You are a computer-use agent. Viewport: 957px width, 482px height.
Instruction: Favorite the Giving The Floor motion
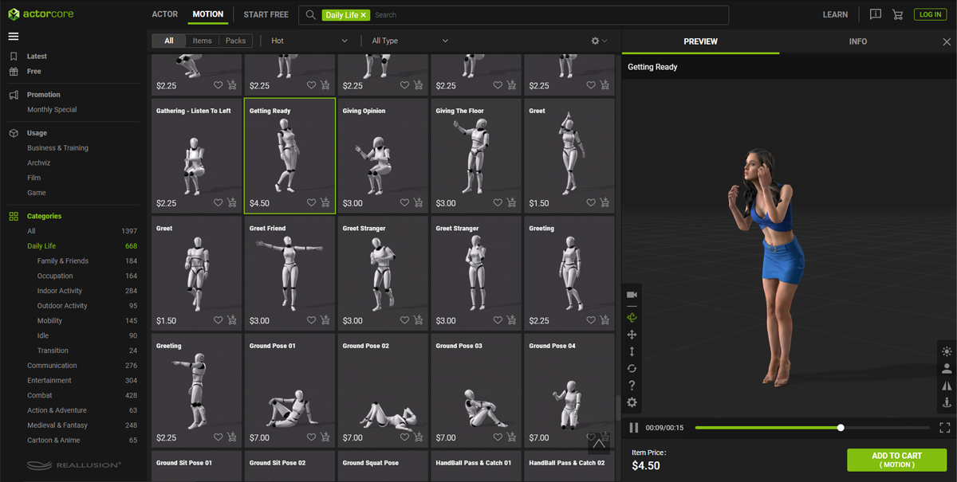pyautogui.click(x=498, y=203)
